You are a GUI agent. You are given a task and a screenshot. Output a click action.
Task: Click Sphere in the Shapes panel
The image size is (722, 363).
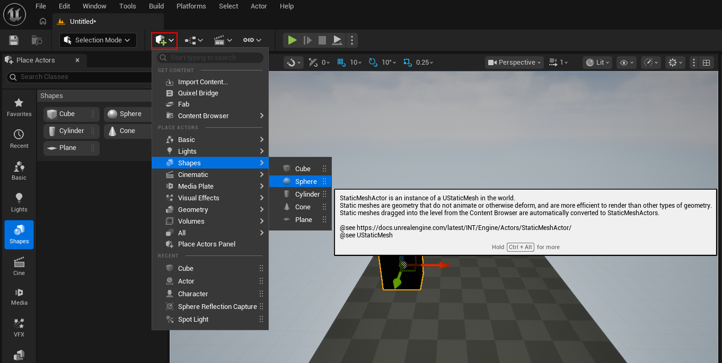[x=128, y=114]
